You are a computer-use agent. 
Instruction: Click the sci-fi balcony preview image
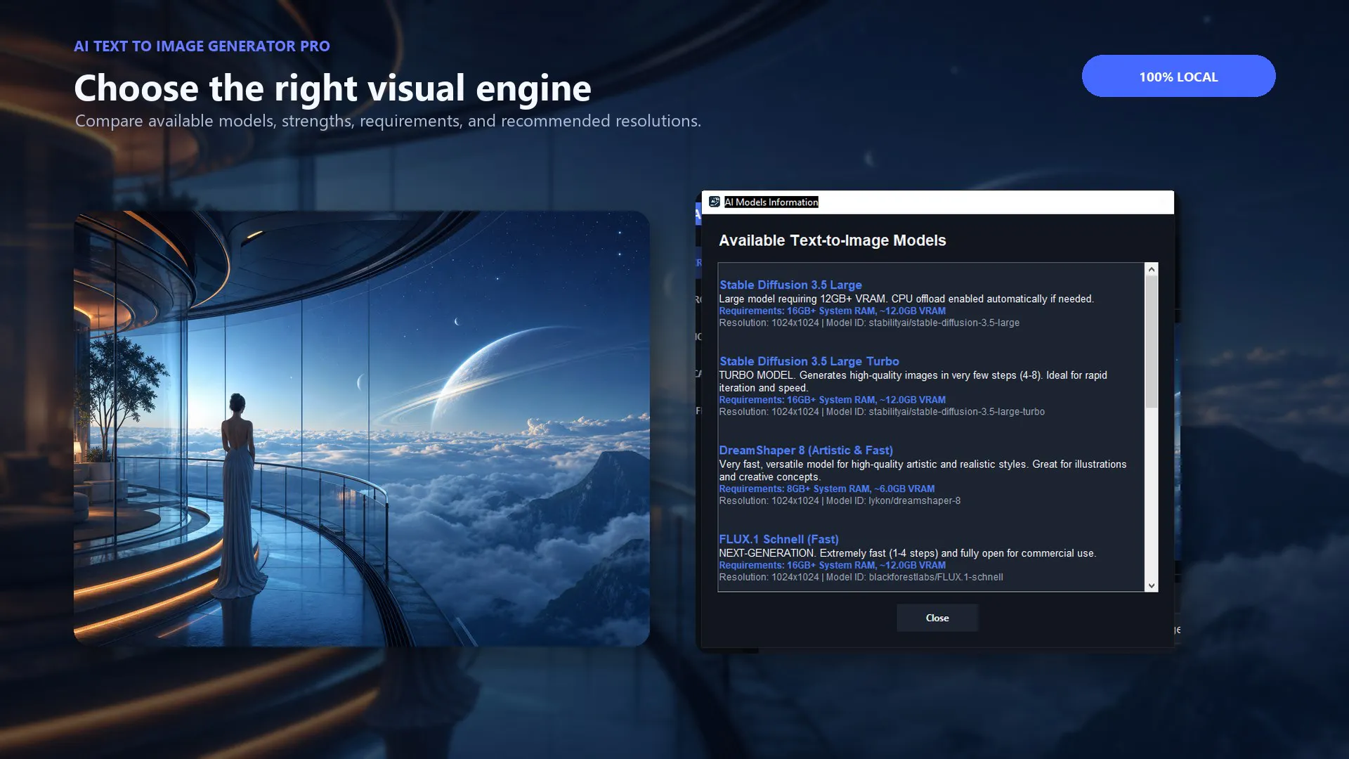pos(361,428)
